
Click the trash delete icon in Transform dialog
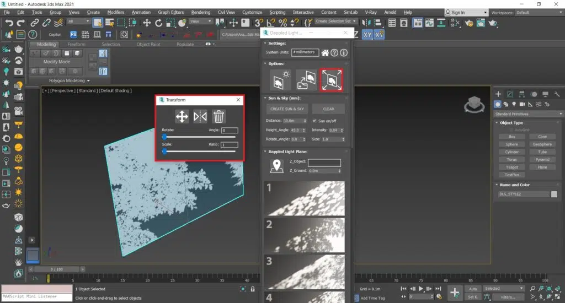pos(219,117)
